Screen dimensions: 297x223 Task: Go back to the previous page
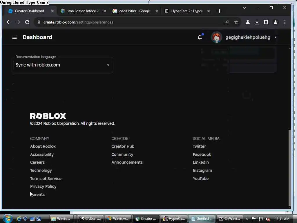point(8,22)
